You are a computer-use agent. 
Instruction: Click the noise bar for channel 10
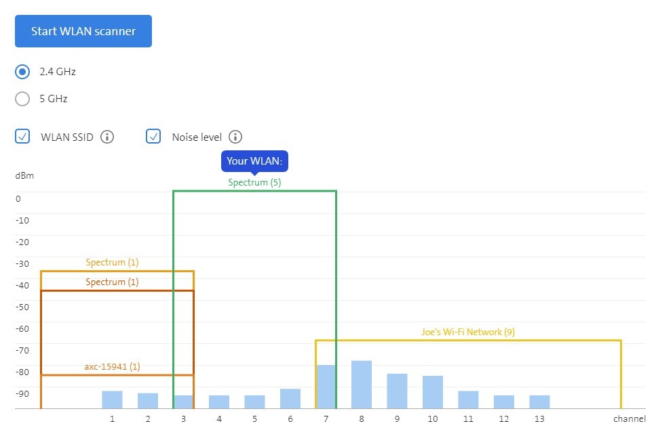433,392
